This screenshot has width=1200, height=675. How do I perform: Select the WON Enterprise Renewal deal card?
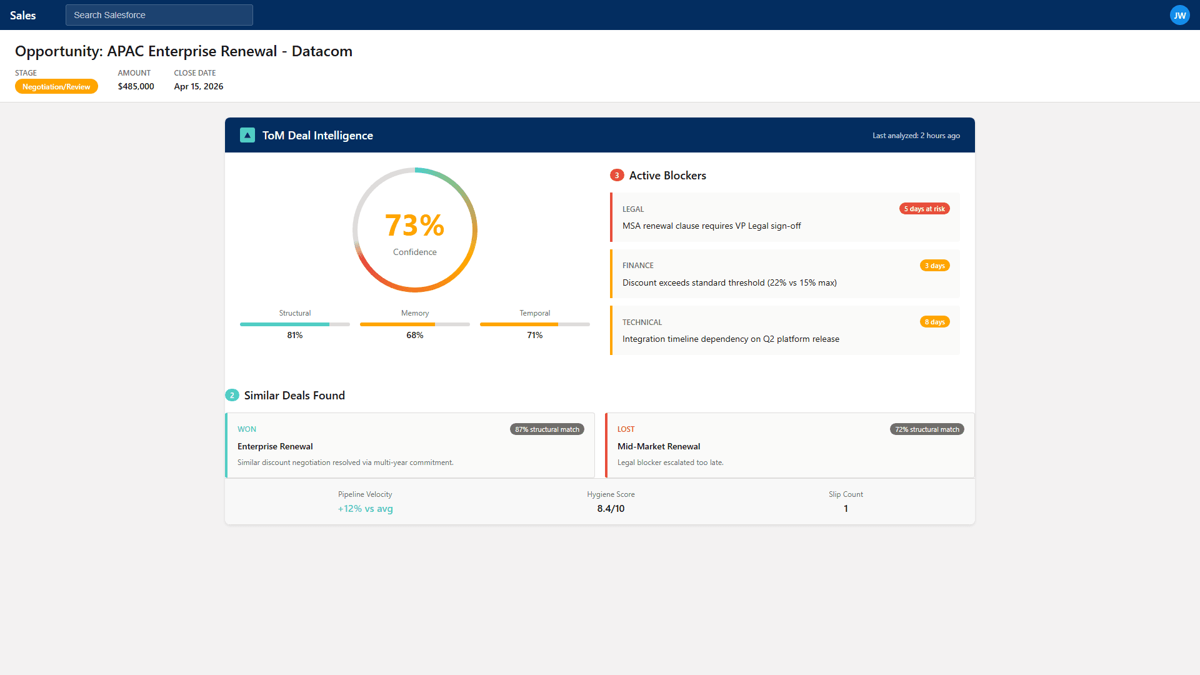(410, 445)
